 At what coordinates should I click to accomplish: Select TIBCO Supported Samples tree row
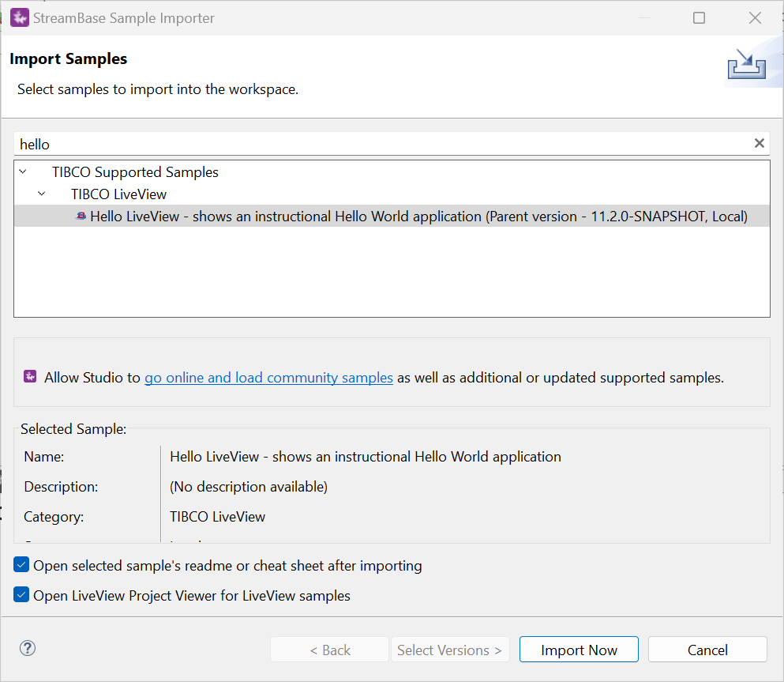pyautogui.click(x=135, y=171)
